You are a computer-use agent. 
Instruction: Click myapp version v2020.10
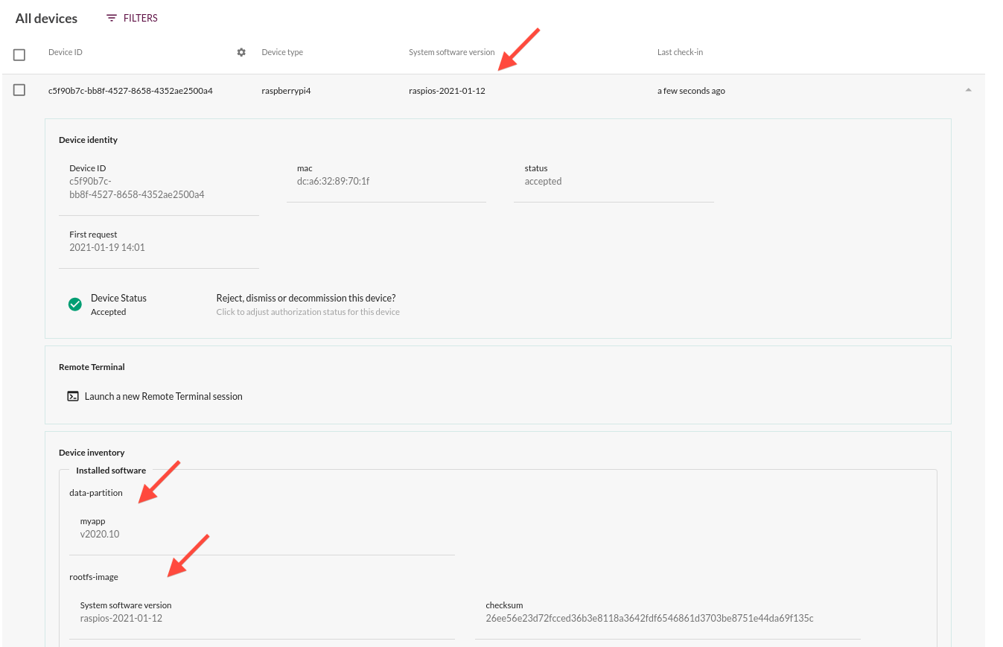pos(100,534)
